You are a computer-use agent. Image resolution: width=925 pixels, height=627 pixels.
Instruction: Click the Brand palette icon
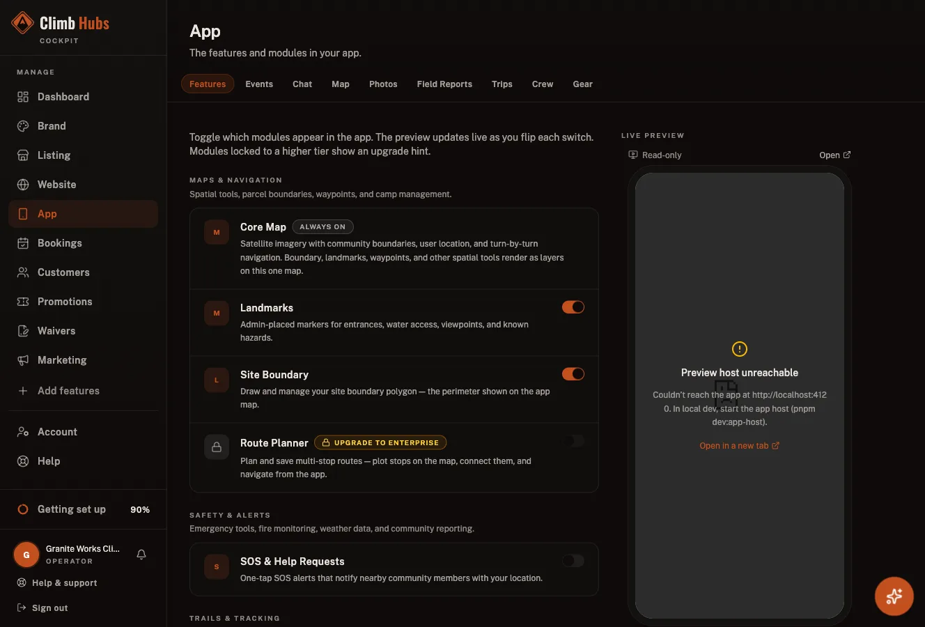[x=23, y=126]
